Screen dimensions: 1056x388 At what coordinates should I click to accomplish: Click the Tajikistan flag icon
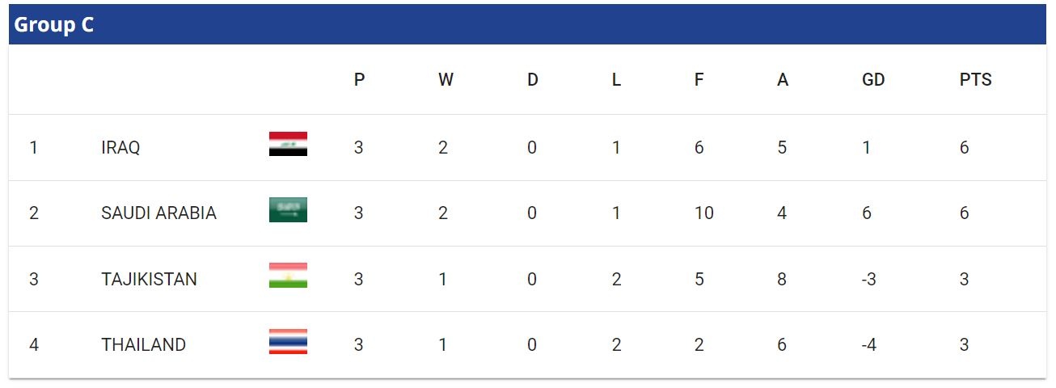288,276
